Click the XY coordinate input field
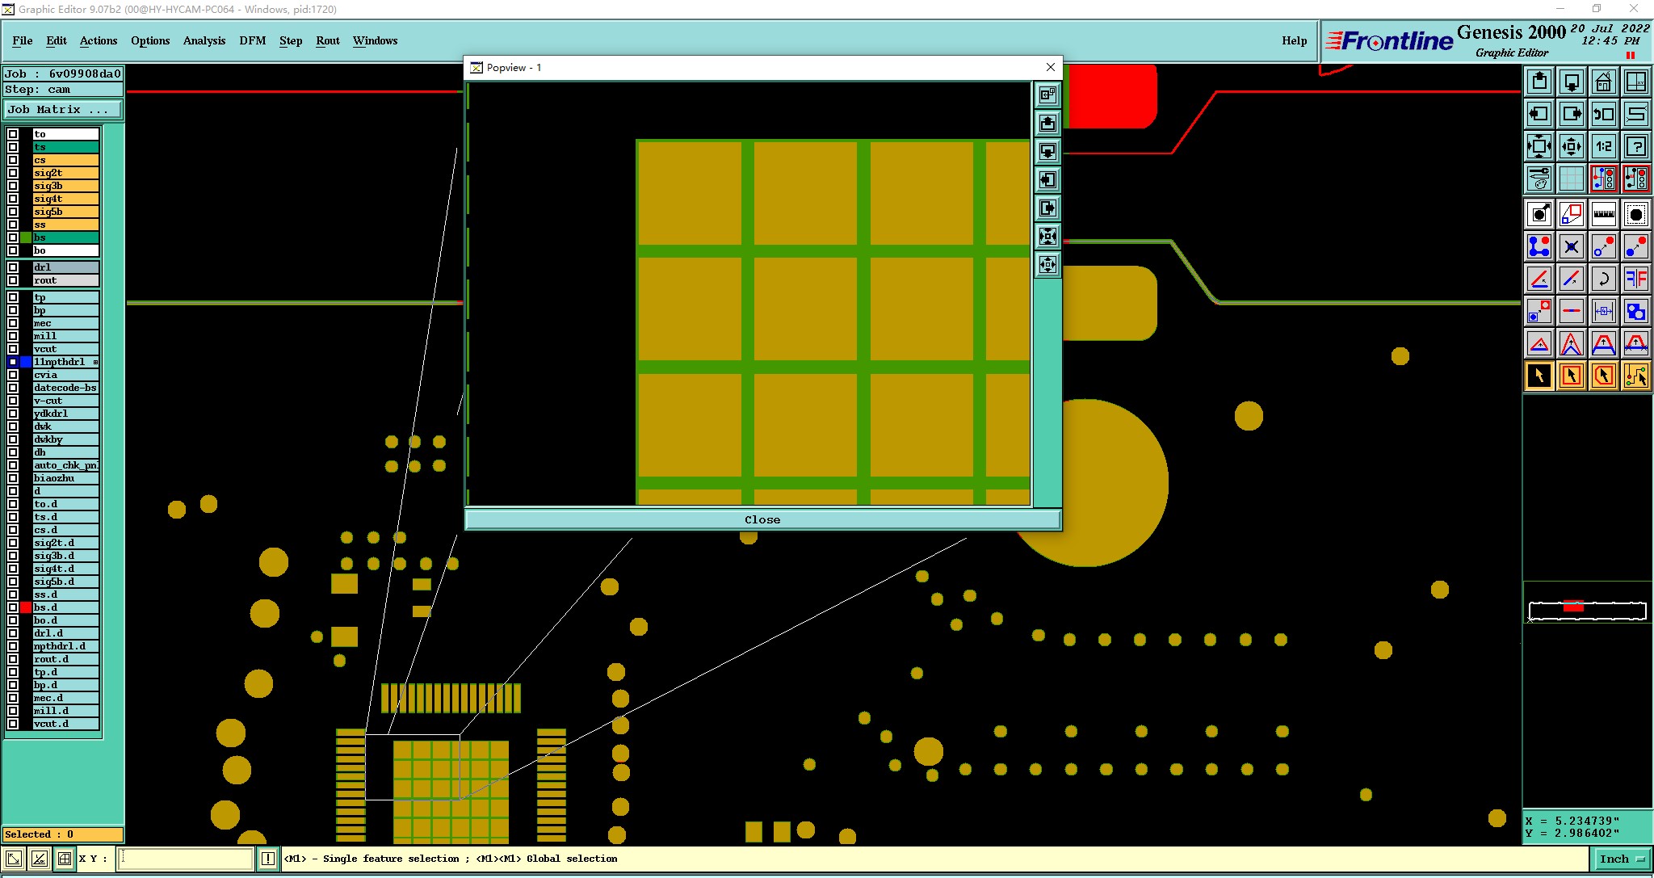Screen dimensions: 1654x878 coord(186,859)
